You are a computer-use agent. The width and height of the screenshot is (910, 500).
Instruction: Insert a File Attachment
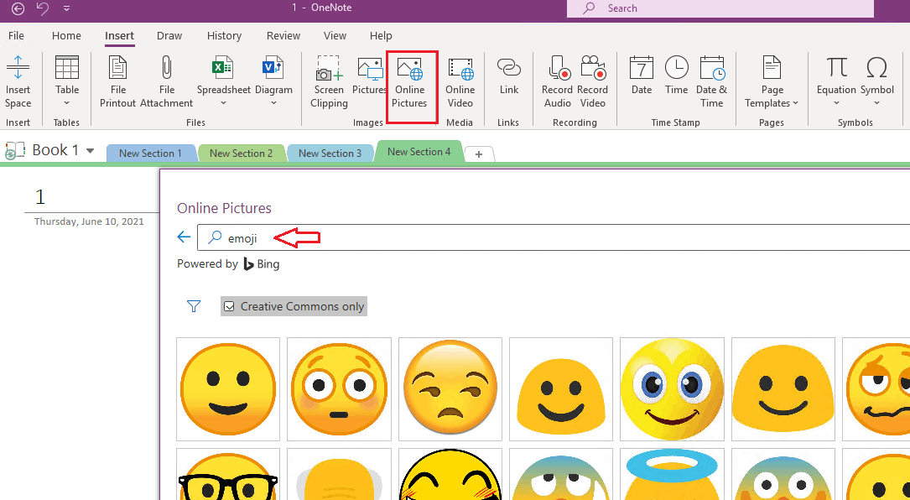coord(166,81)
